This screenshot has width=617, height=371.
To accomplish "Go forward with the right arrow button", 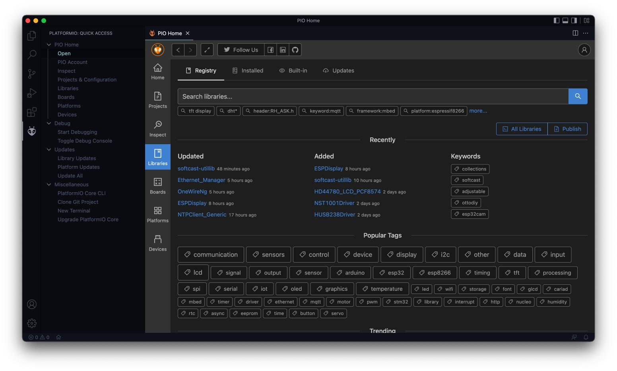I will point(190,50).
